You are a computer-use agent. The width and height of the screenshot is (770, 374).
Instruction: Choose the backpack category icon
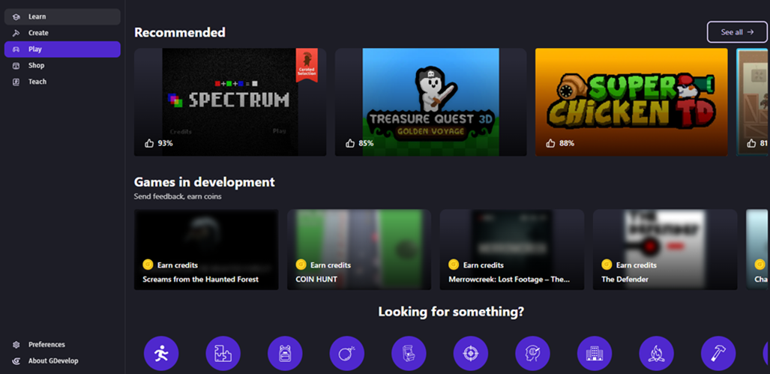285,353
